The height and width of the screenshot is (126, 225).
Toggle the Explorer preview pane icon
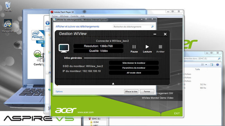211,65
